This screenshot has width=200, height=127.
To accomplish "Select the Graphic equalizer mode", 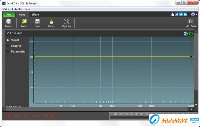I will (8, 46).
